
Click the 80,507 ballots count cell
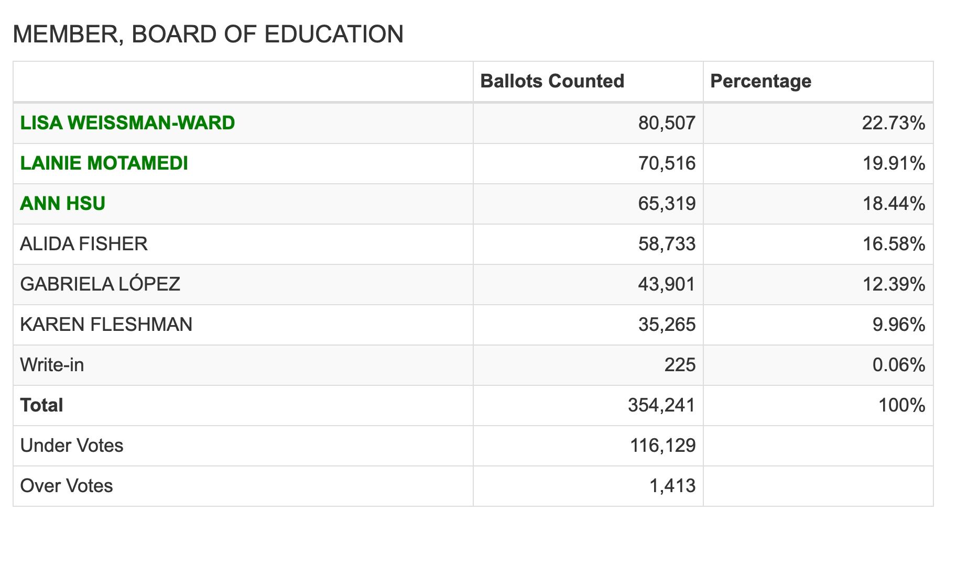click(667, 123)
